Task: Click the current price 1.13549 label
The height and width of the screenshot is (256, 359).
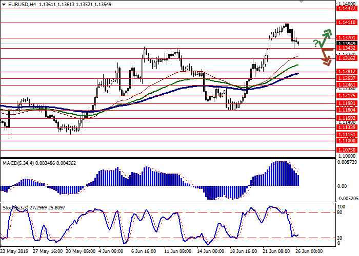Action: coord(346,44)
